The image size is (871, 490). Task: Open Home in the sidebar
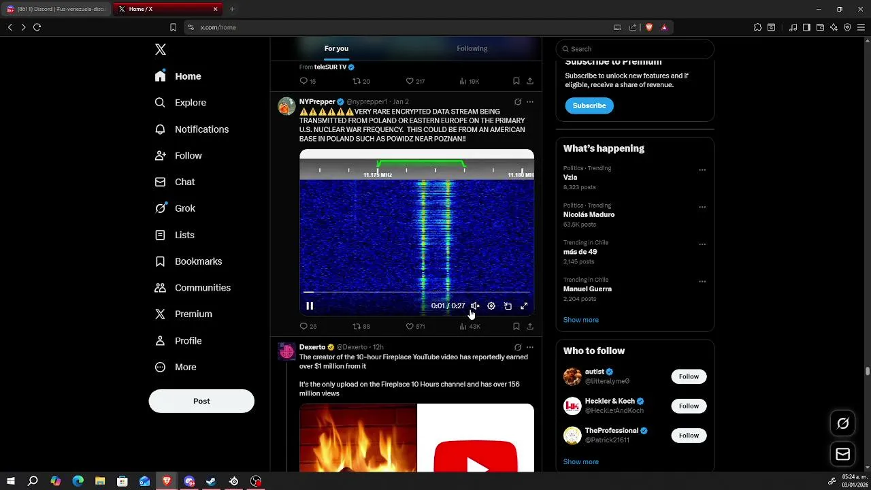[178, 76]
